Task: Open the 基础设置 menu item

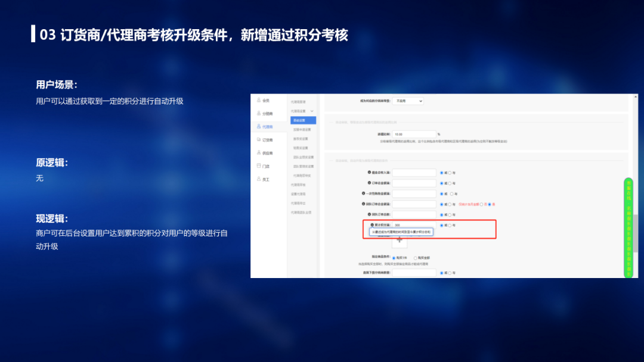Action: [x=303, y=120]
